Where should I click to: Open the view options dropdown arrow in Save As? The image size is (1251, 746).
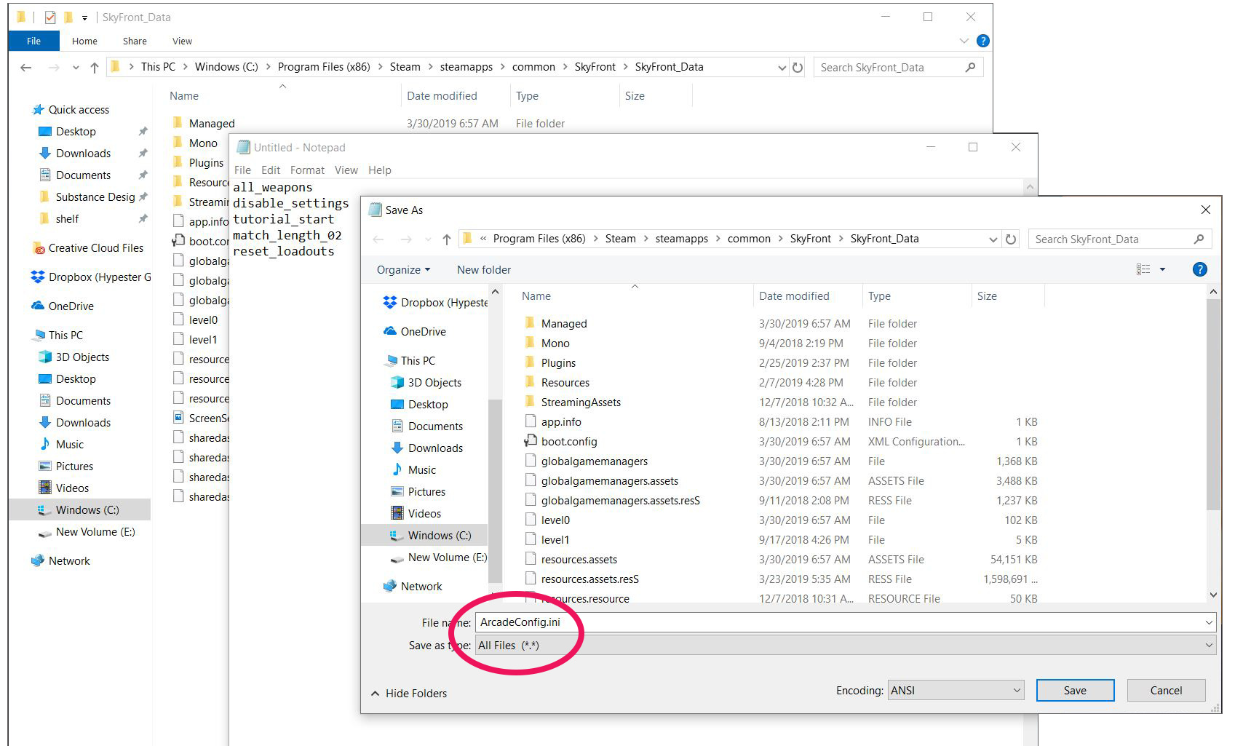(1162, 269)
